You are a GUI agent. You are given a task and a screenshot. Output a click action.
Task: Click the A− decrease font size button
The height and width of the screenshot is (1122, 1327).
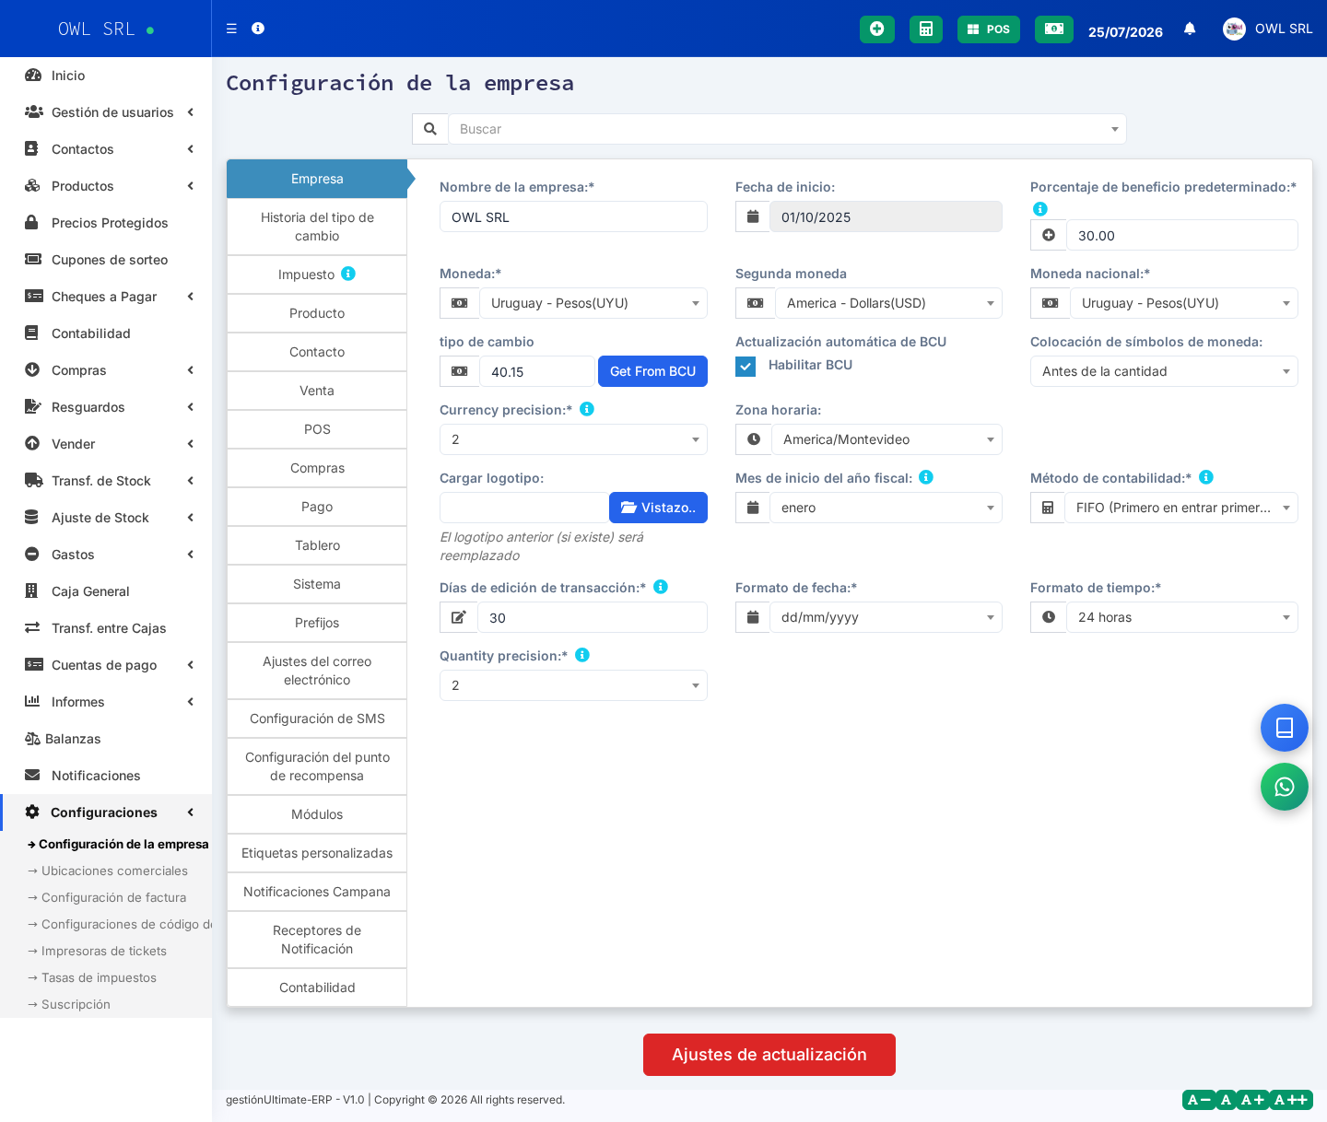coord(1199,1100)
